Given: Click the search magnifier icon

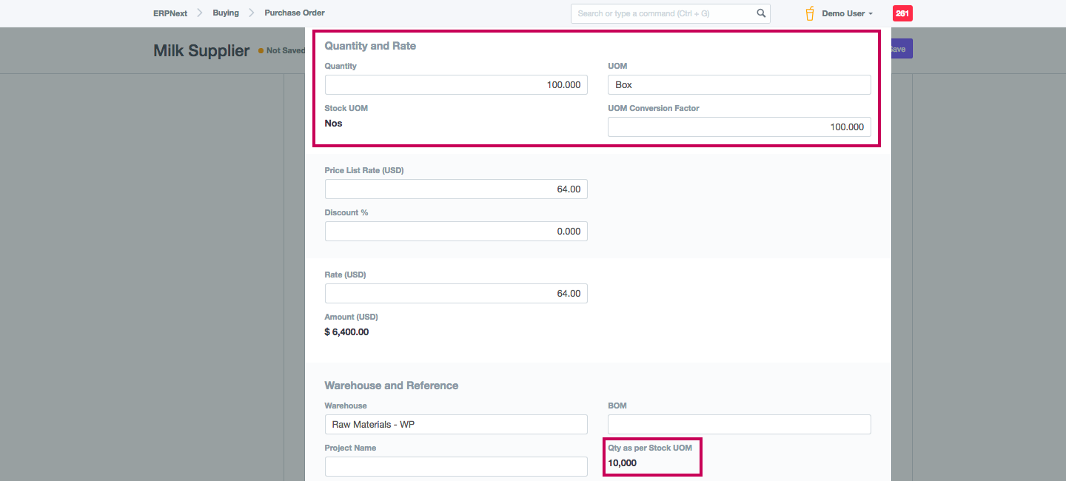Looking at the screenshot, I should tap(760, 13).
